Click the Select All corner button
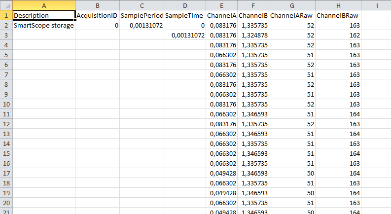Screen dimensions: 391x214 click(6, 5)
